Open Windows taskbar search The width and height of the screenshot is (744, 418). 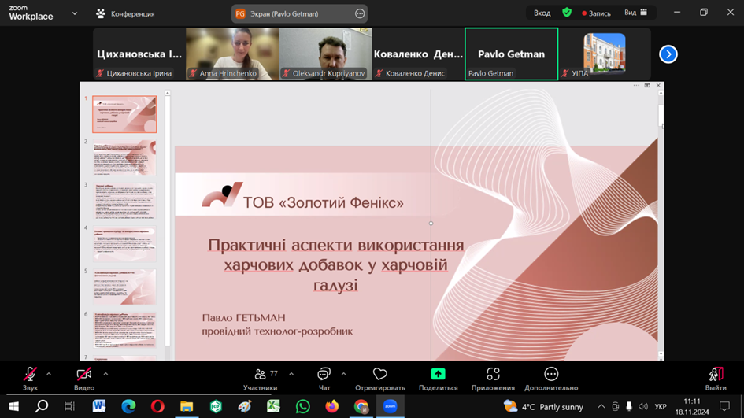pos(42,407)
